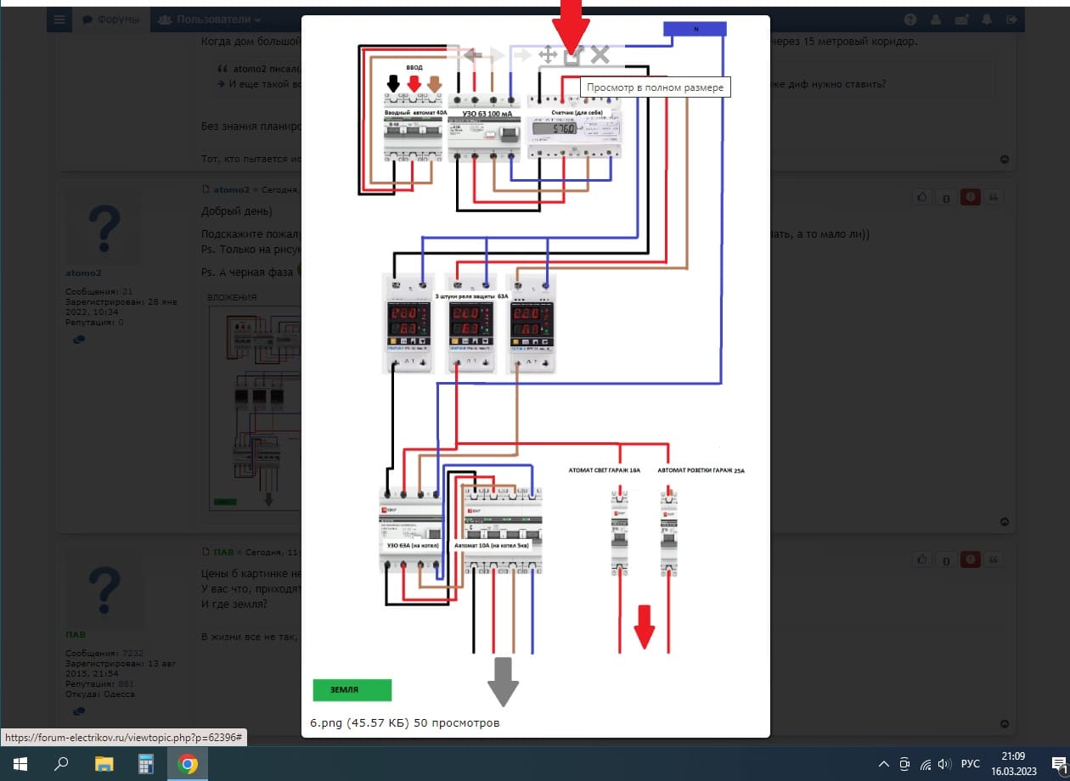1070x781 pixels.
Task: Expand the Пользователи dropdown menu
Action: (209, 20)
